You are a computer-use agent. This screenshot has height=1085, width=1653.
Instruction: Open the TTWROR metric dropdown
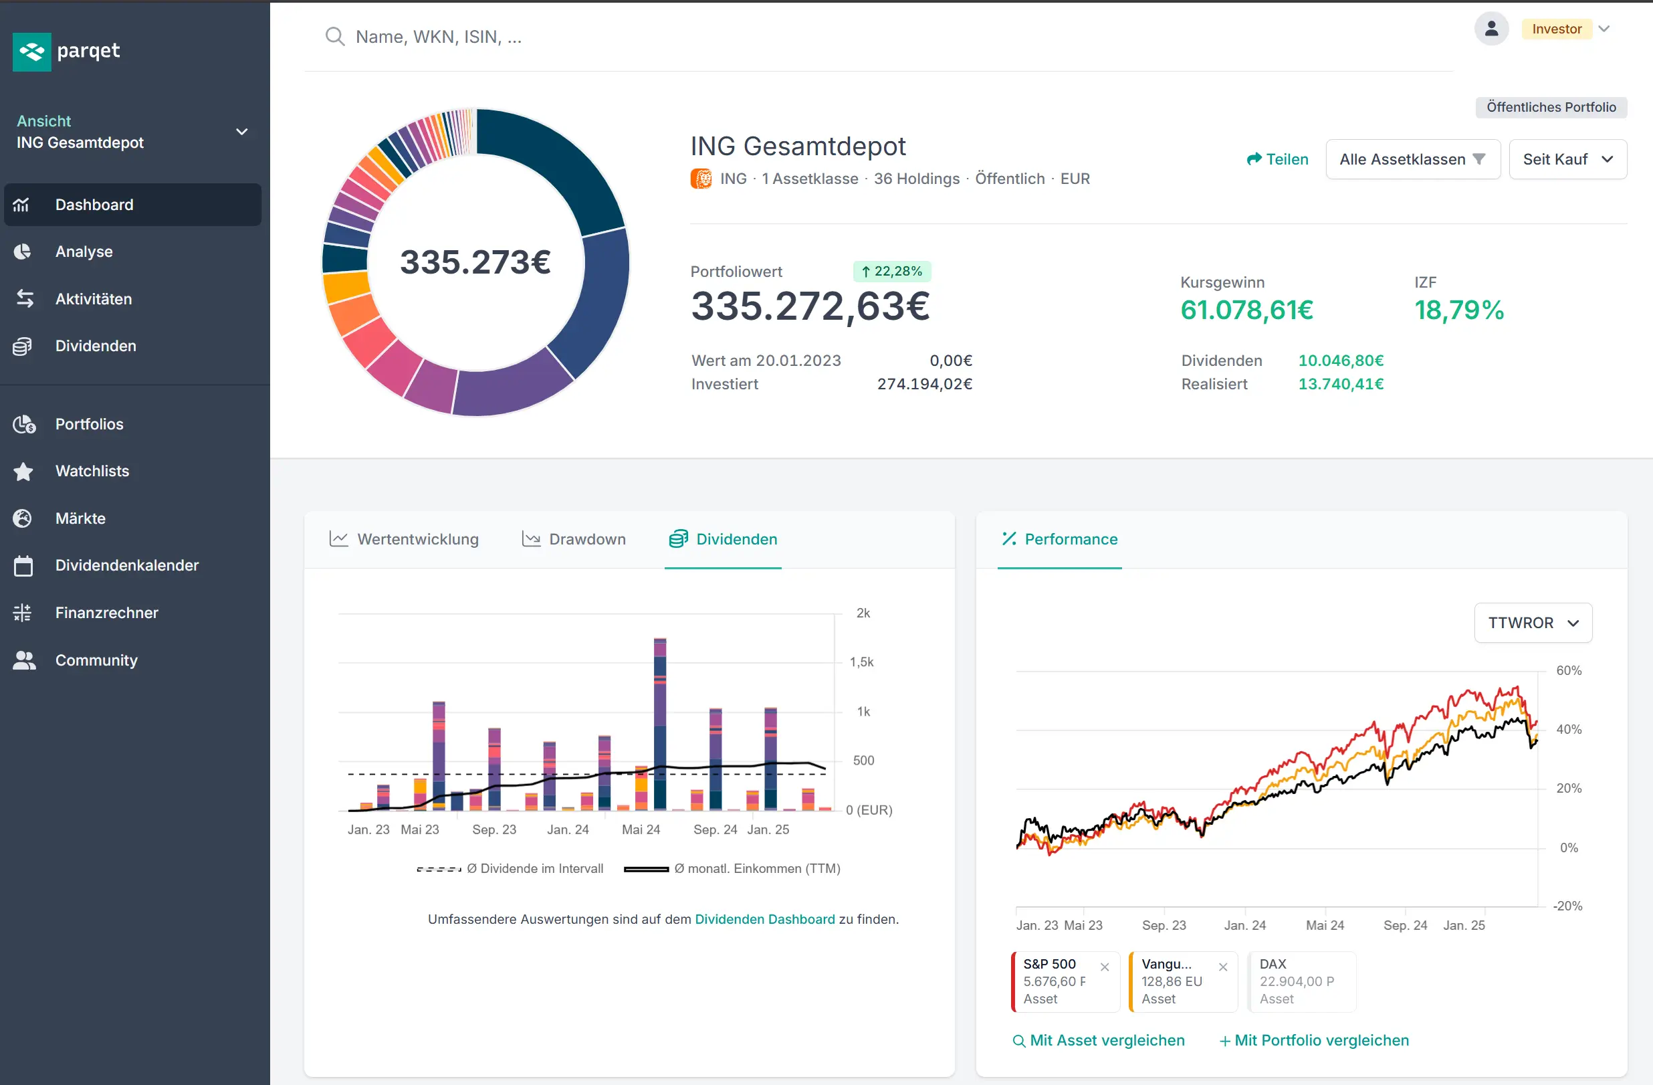pos(1533,622)
